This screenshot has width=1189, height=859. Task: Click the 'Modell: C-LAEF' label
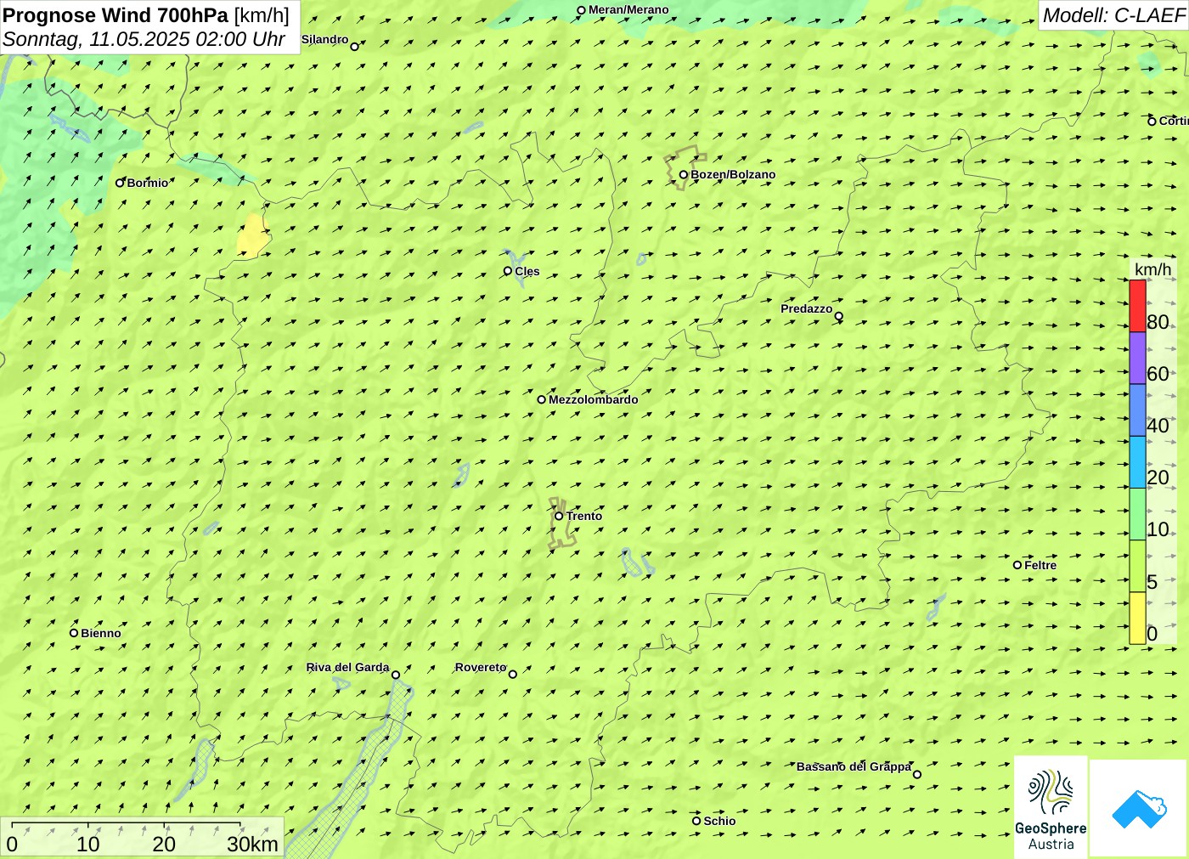[1113, 15]
